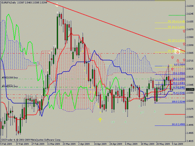Click the 2.5175 price scale value
This screenshot has height=146, width=195.
pos(190,109)
